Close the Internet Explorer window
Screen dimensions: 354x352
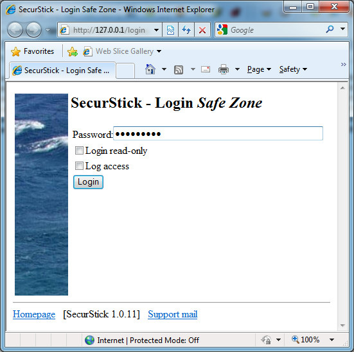[334, 7]
